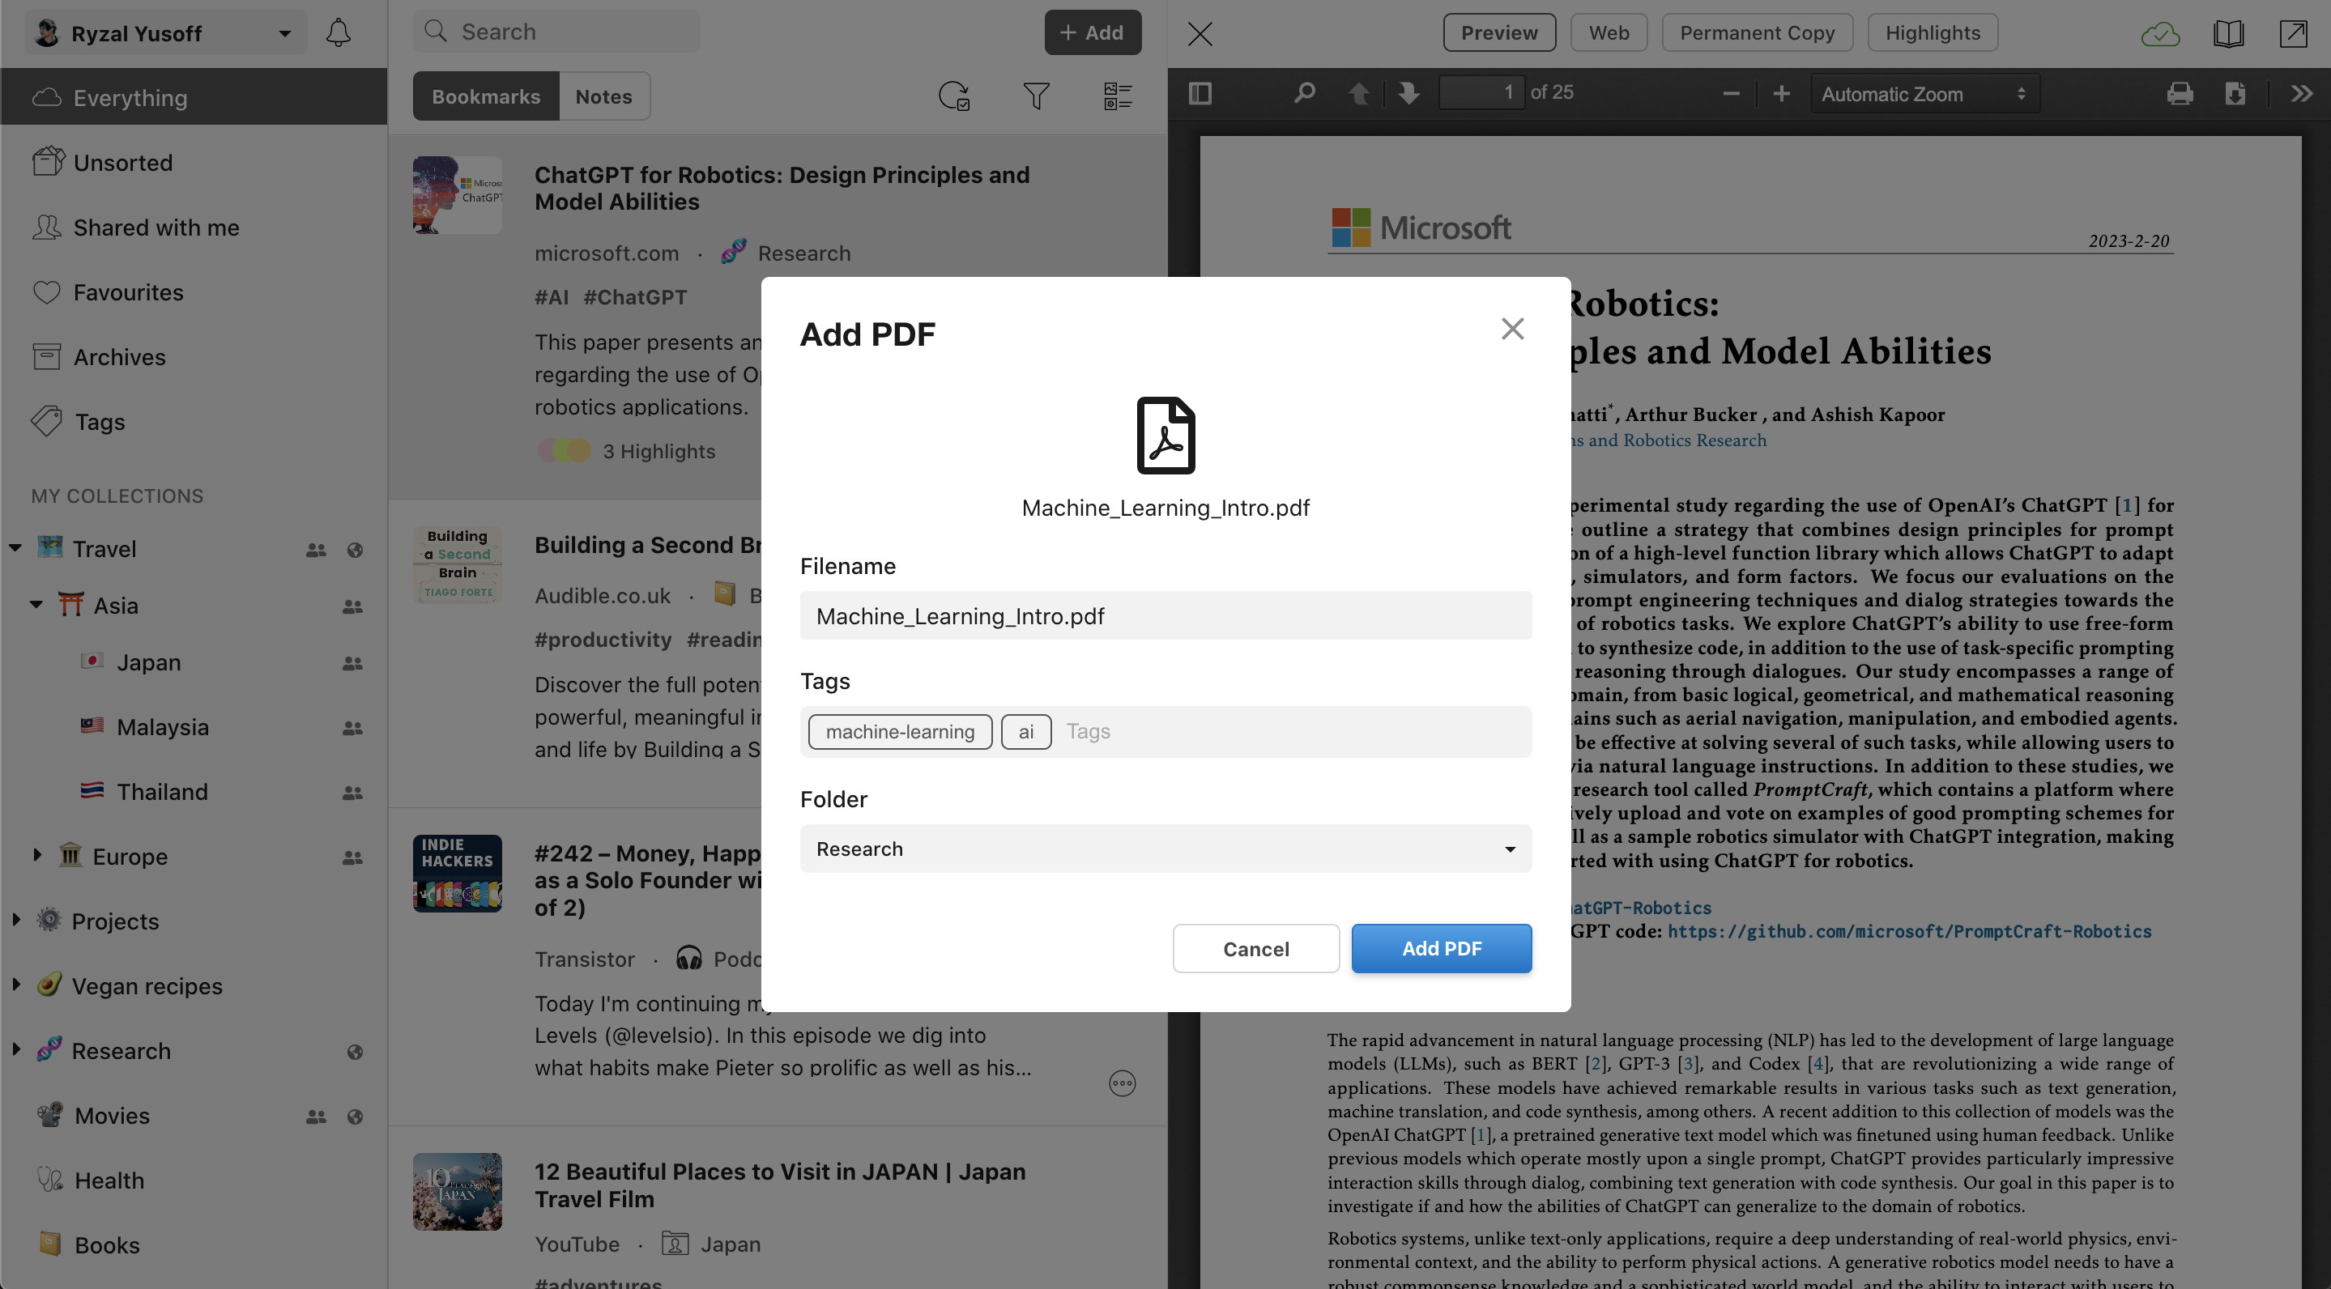
Task: Switch to the Notes tab
Action: tap(603, 96)
